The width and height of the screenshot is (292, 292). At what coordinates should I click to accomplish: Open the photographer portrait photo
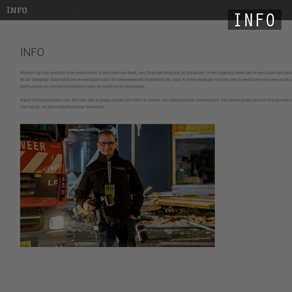pyautogui.click(x=117, y=185)
